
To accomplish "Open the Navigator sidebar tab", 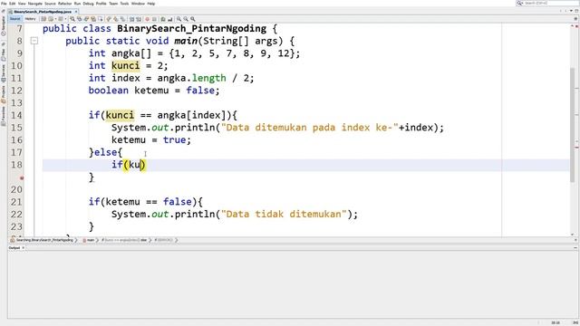I will [x=4, y=26].
